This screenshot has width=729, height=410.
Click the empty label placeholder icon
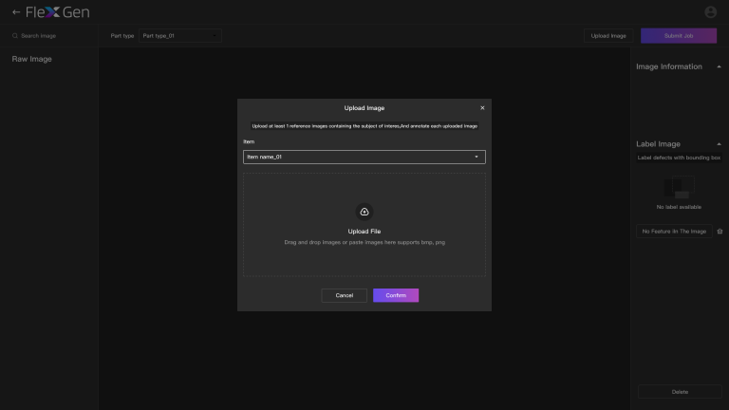680,186
